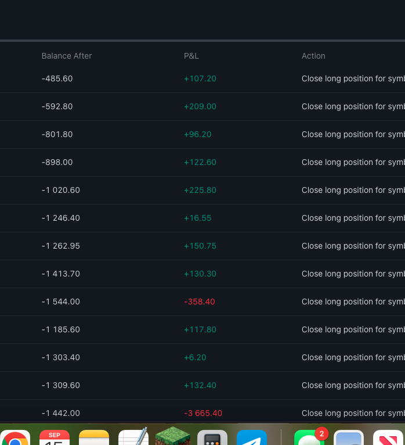Select balance value -485.60

(57, 78)
